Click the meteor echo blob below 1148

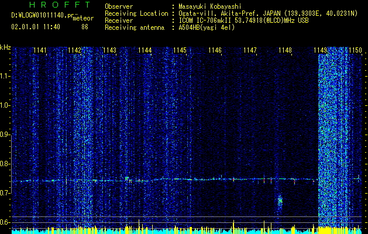(280, 201)
